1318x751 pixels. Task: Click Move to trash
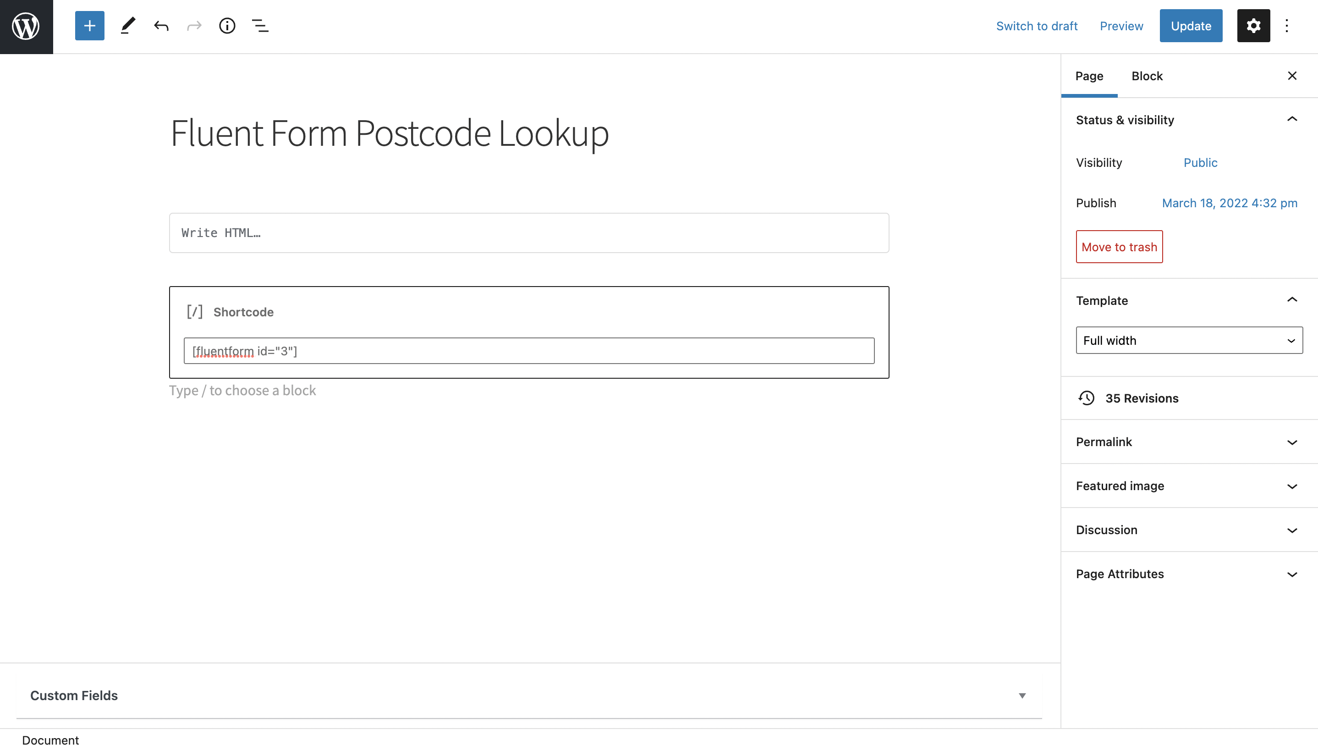pos(1119,247)
